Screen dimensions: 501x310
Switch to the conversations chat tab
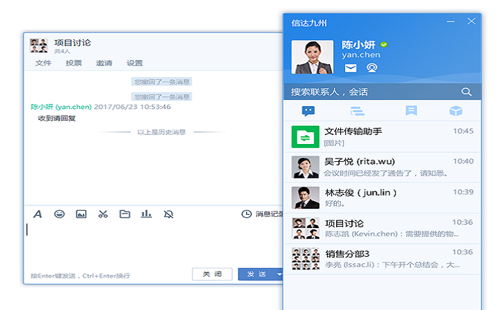click(x=308, y=111)
